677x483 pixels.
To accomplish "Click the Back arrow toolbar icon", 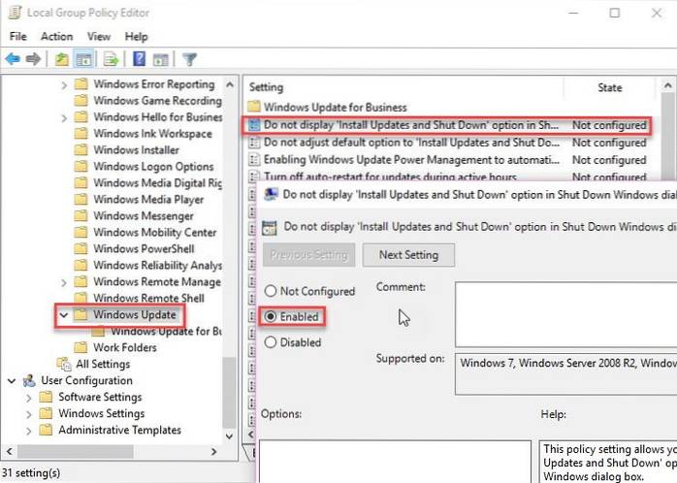I will click(x=12, y=59).
